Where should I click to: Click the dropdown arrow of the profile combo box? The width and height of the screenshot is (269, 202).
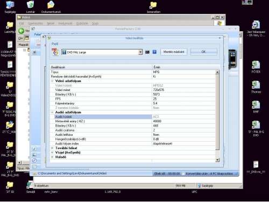[x=140, y=52]
